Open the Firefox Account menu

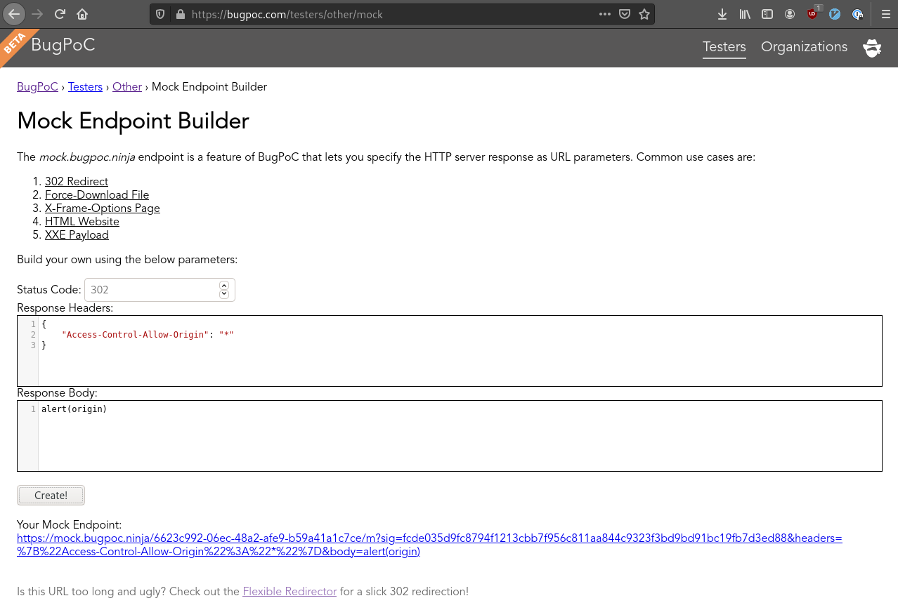(x=790, y=14)
